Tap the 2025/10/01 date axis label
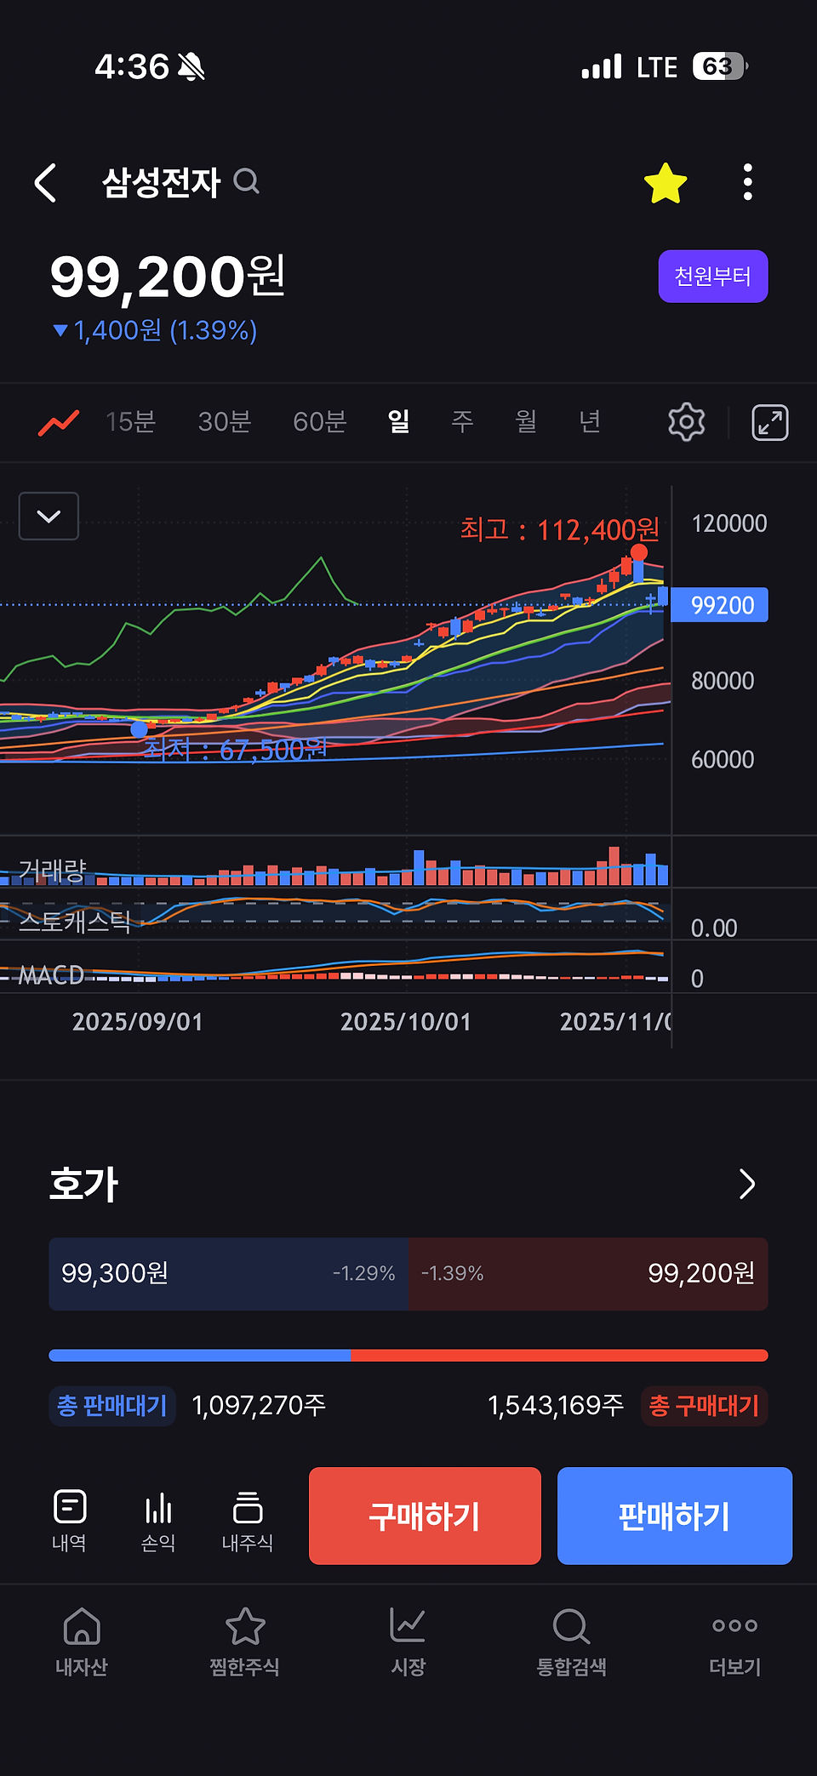This screenshot has width=817, height=1776. [x=406, y=1022]
